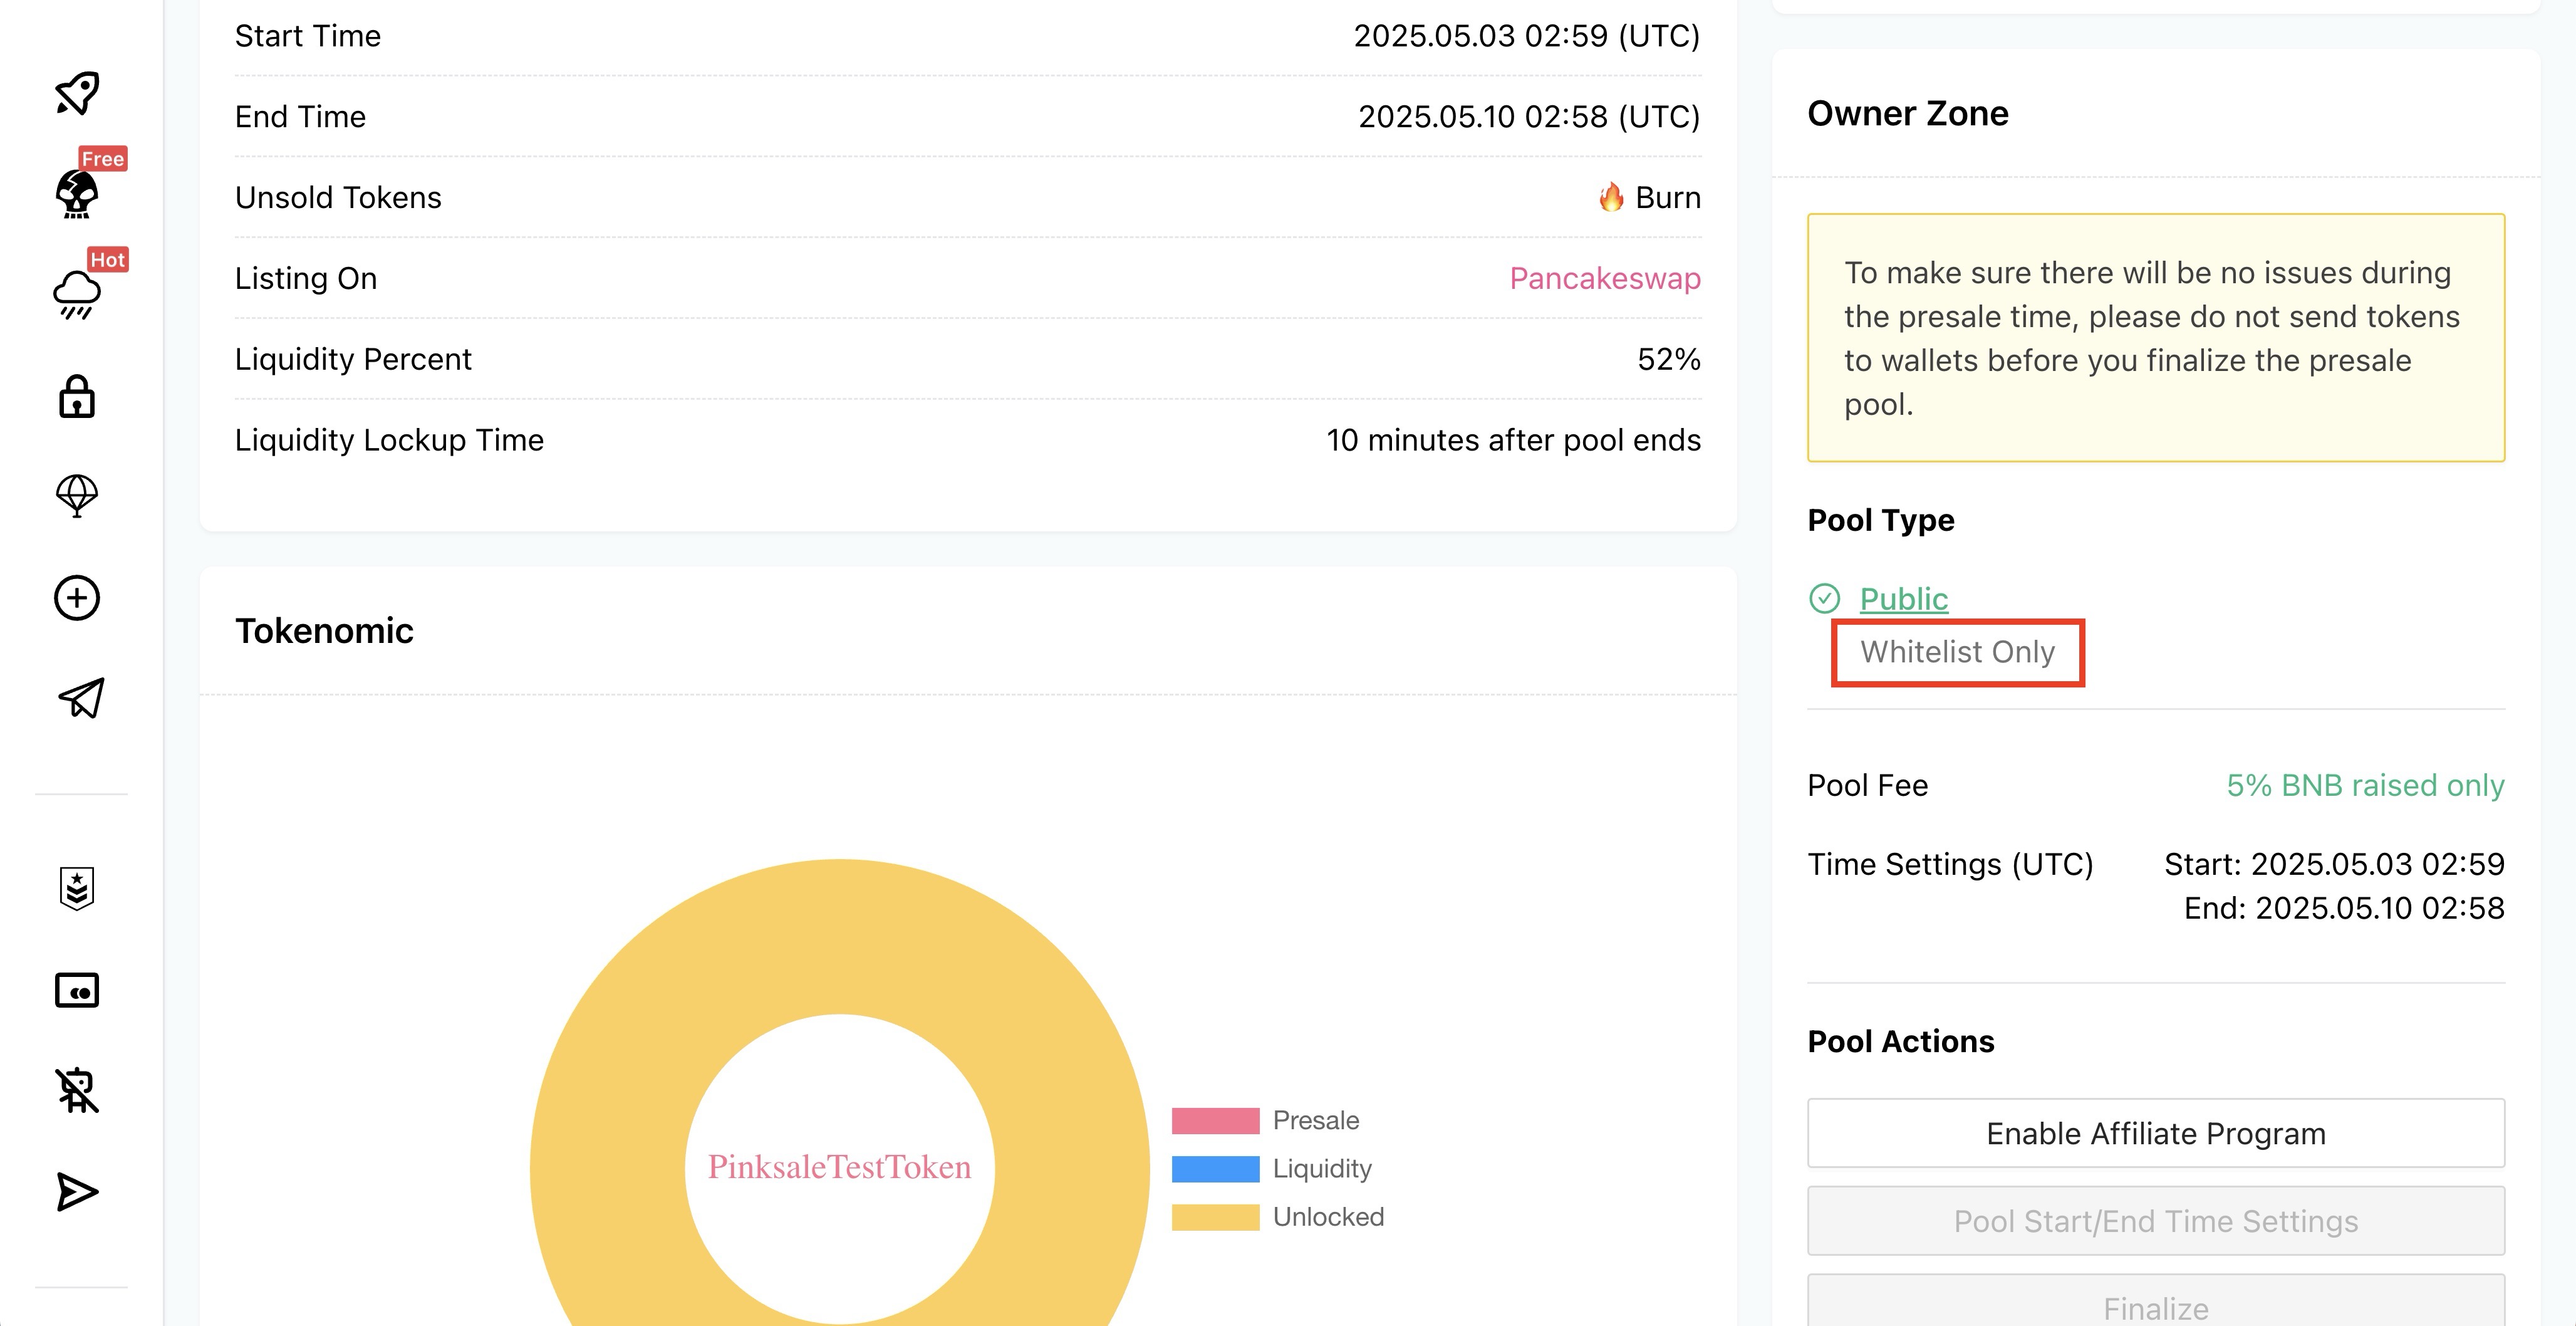Click the 'End: 2025.05.10 02:58' time setting

pyautogui.click(x=2344, y=908)
